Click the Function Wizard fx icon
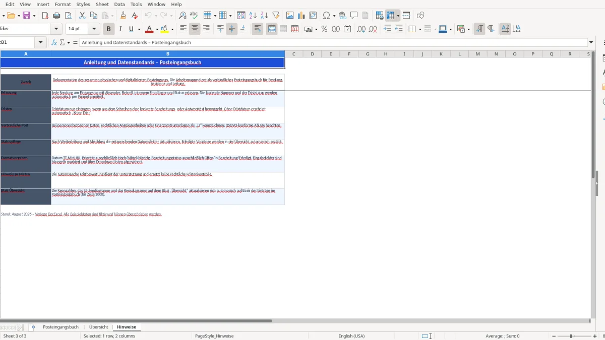This screenshot has width=605, height=340. 54,42
